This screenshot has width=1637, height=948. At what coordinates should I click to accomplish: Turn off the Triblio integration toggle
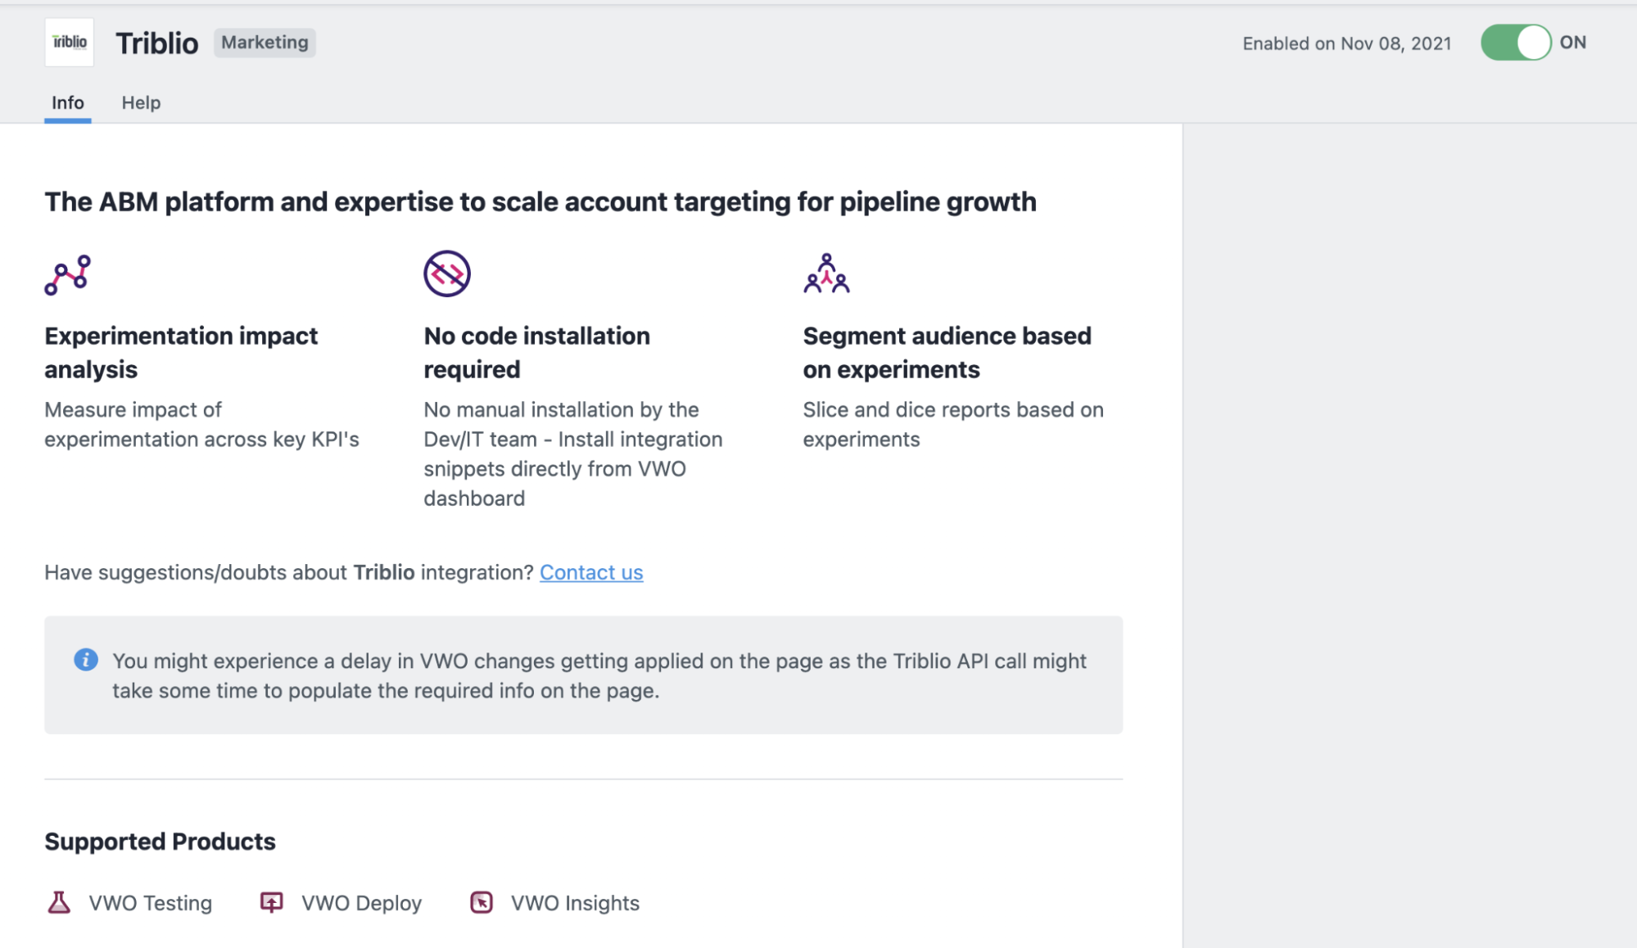[1516, 43]
